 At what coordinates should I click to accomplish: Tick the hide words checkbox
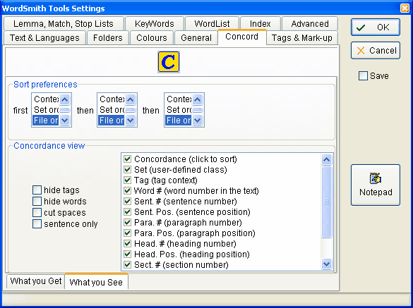[x=37, y=201]
